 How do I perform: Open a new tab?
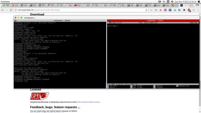pos(191,5)
